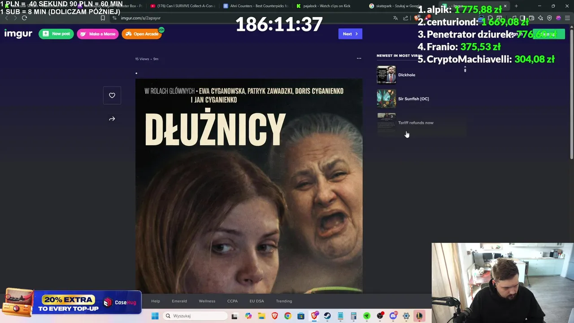The width and height of the screenshot is (574, 323).
Task: Open the post's three-dot options menu
Action: pos(359,58)
